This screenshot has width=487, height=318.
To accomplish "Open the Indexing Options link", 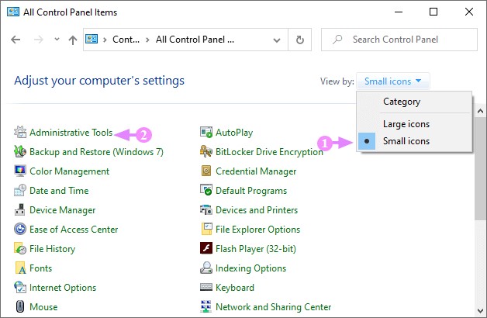I will [x=250, y=268].
